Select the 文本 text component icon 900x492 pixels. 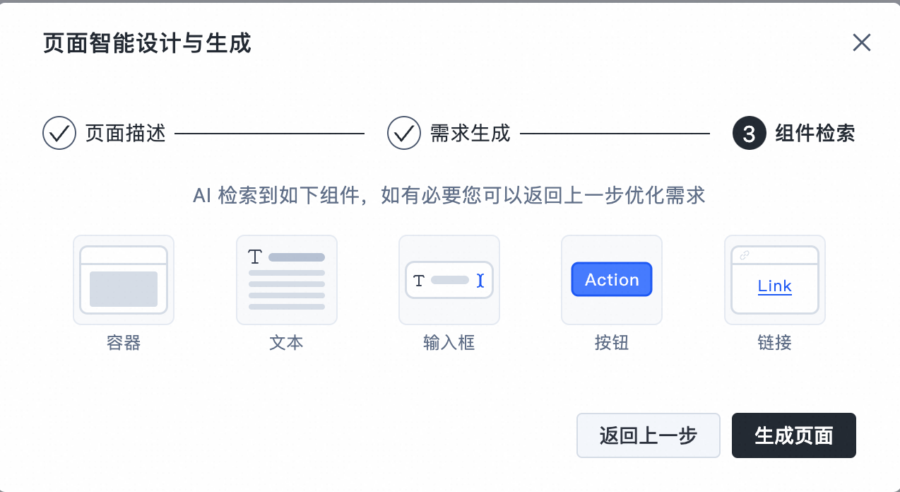[x=287, y=280]
